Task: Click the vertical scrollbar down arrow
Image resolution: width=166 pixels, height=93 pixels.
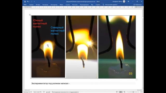Action: pos(143,88)
